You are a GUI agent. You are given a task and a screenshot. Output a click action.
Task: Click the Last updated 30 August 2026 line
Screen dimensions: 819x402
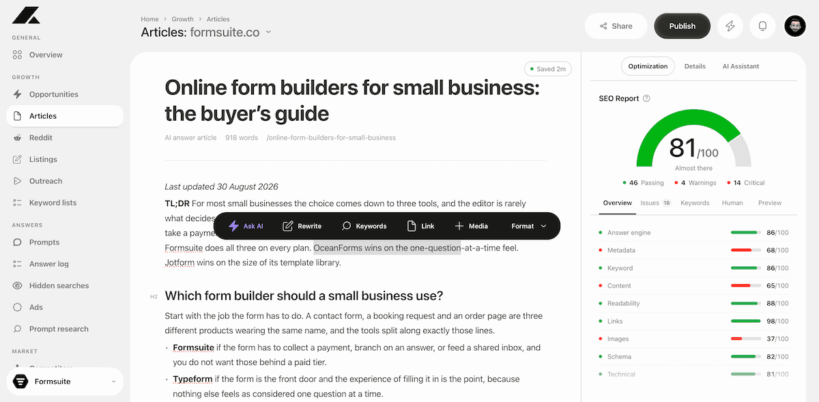(x=222, y=186)
